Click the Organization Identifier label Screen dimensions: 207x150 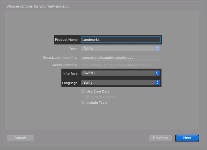coord(60,58)
